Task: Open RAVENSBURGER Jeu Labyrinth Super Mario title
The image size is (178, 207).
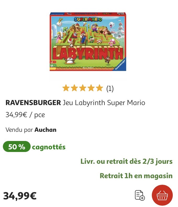Action: [x=75, y=103]
